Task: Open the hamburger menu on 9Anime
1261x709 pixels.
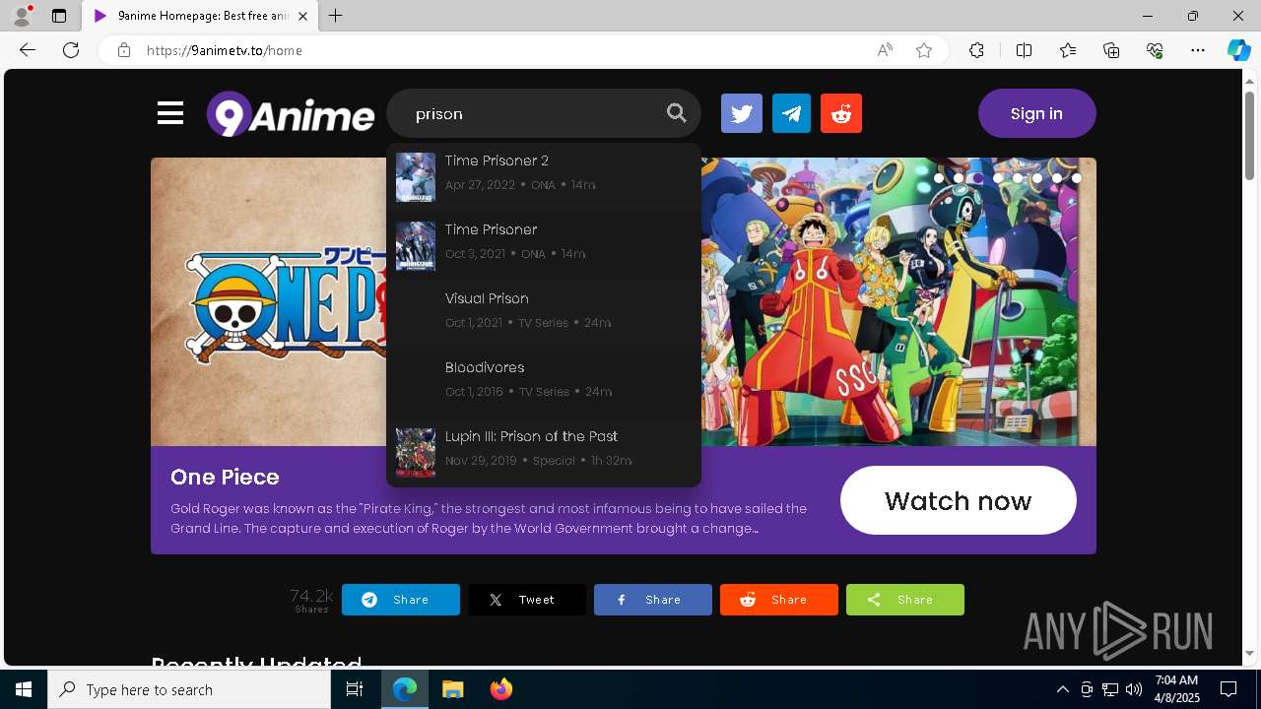Action: (170, 113)
